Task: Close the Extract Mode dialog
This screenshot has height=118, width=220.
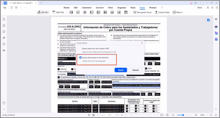Action: (142, 43)
